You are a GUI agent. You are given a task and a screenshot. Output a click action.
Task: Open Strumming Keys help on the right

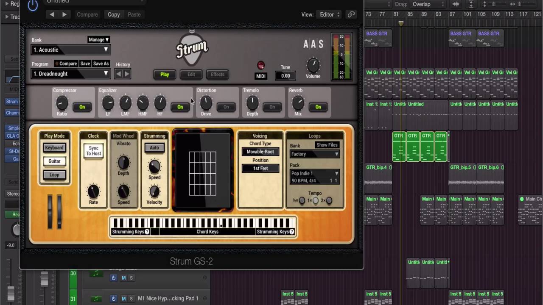point(292,232)
